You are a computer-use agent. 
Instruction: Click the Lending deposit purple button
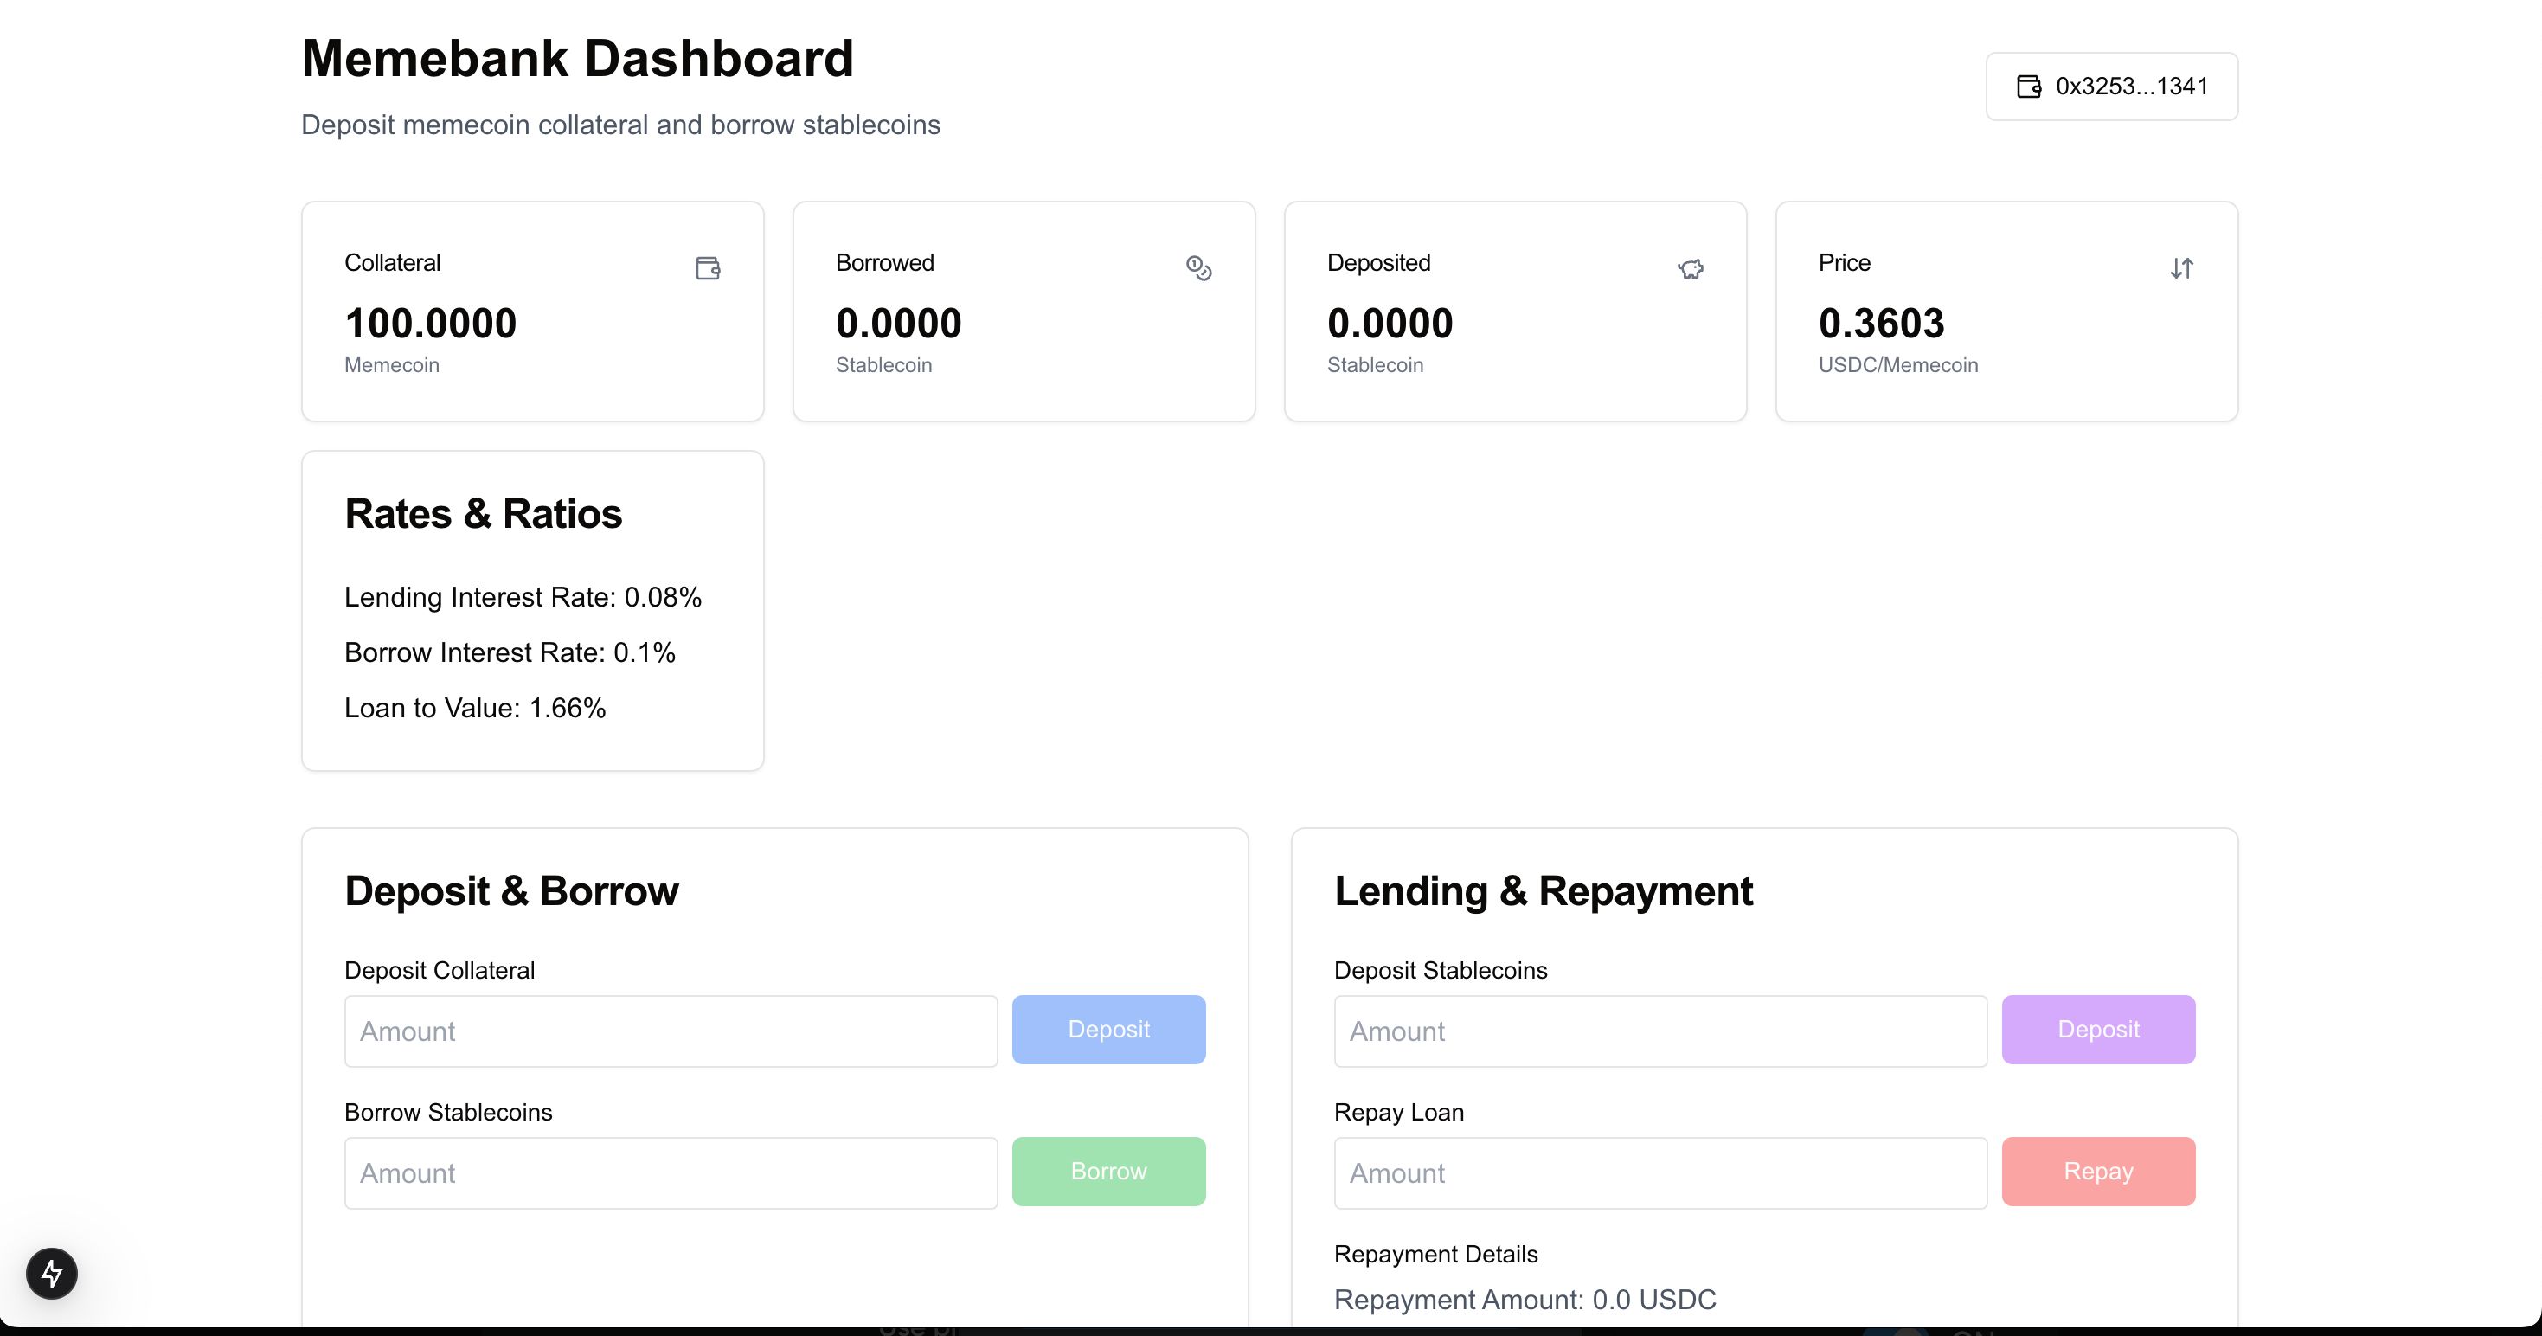click(2098, 1029)
